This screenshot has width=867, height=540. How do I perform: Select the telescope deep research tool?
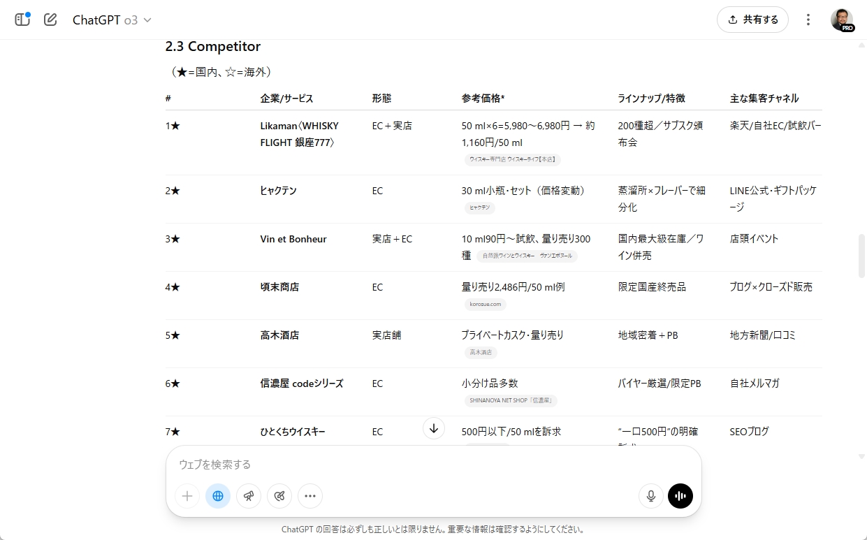(x=249, y=496)
